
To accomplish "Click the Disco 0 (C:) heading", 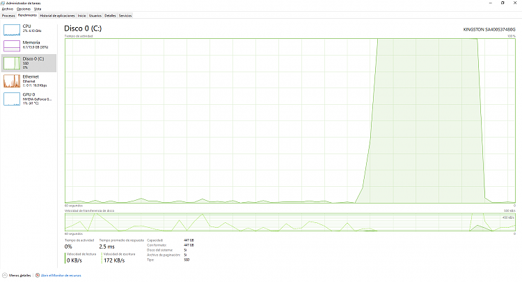I will tap(83, 28).
